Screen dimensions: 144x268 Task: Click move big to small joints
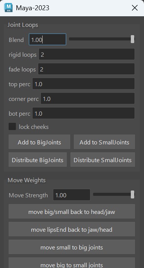pyautogui.click(x=72, y=263)
